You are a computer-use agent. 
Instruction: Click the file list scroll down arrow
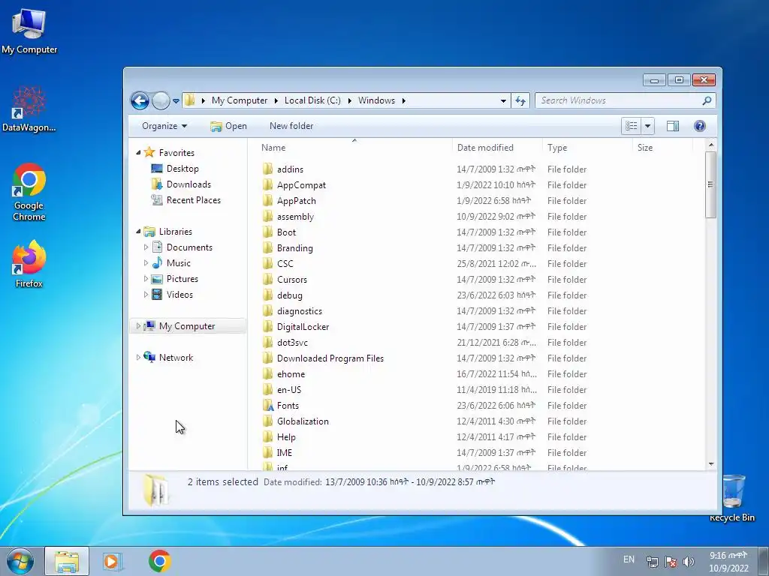coord(711,463)
